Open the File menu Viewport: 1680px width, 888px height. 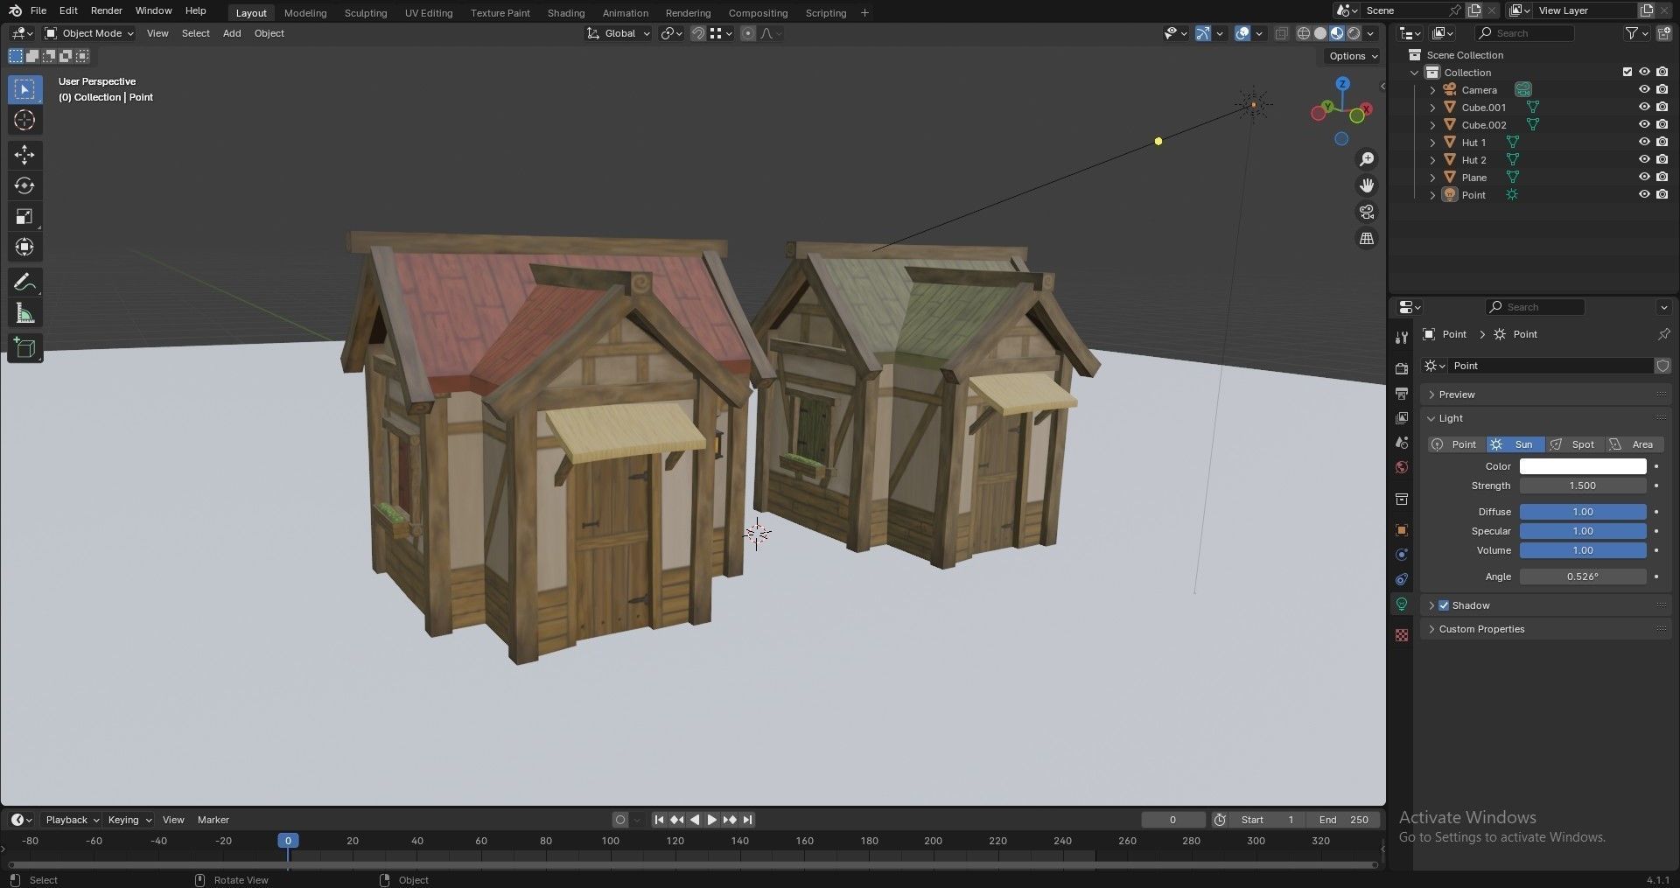click(38, 10)
